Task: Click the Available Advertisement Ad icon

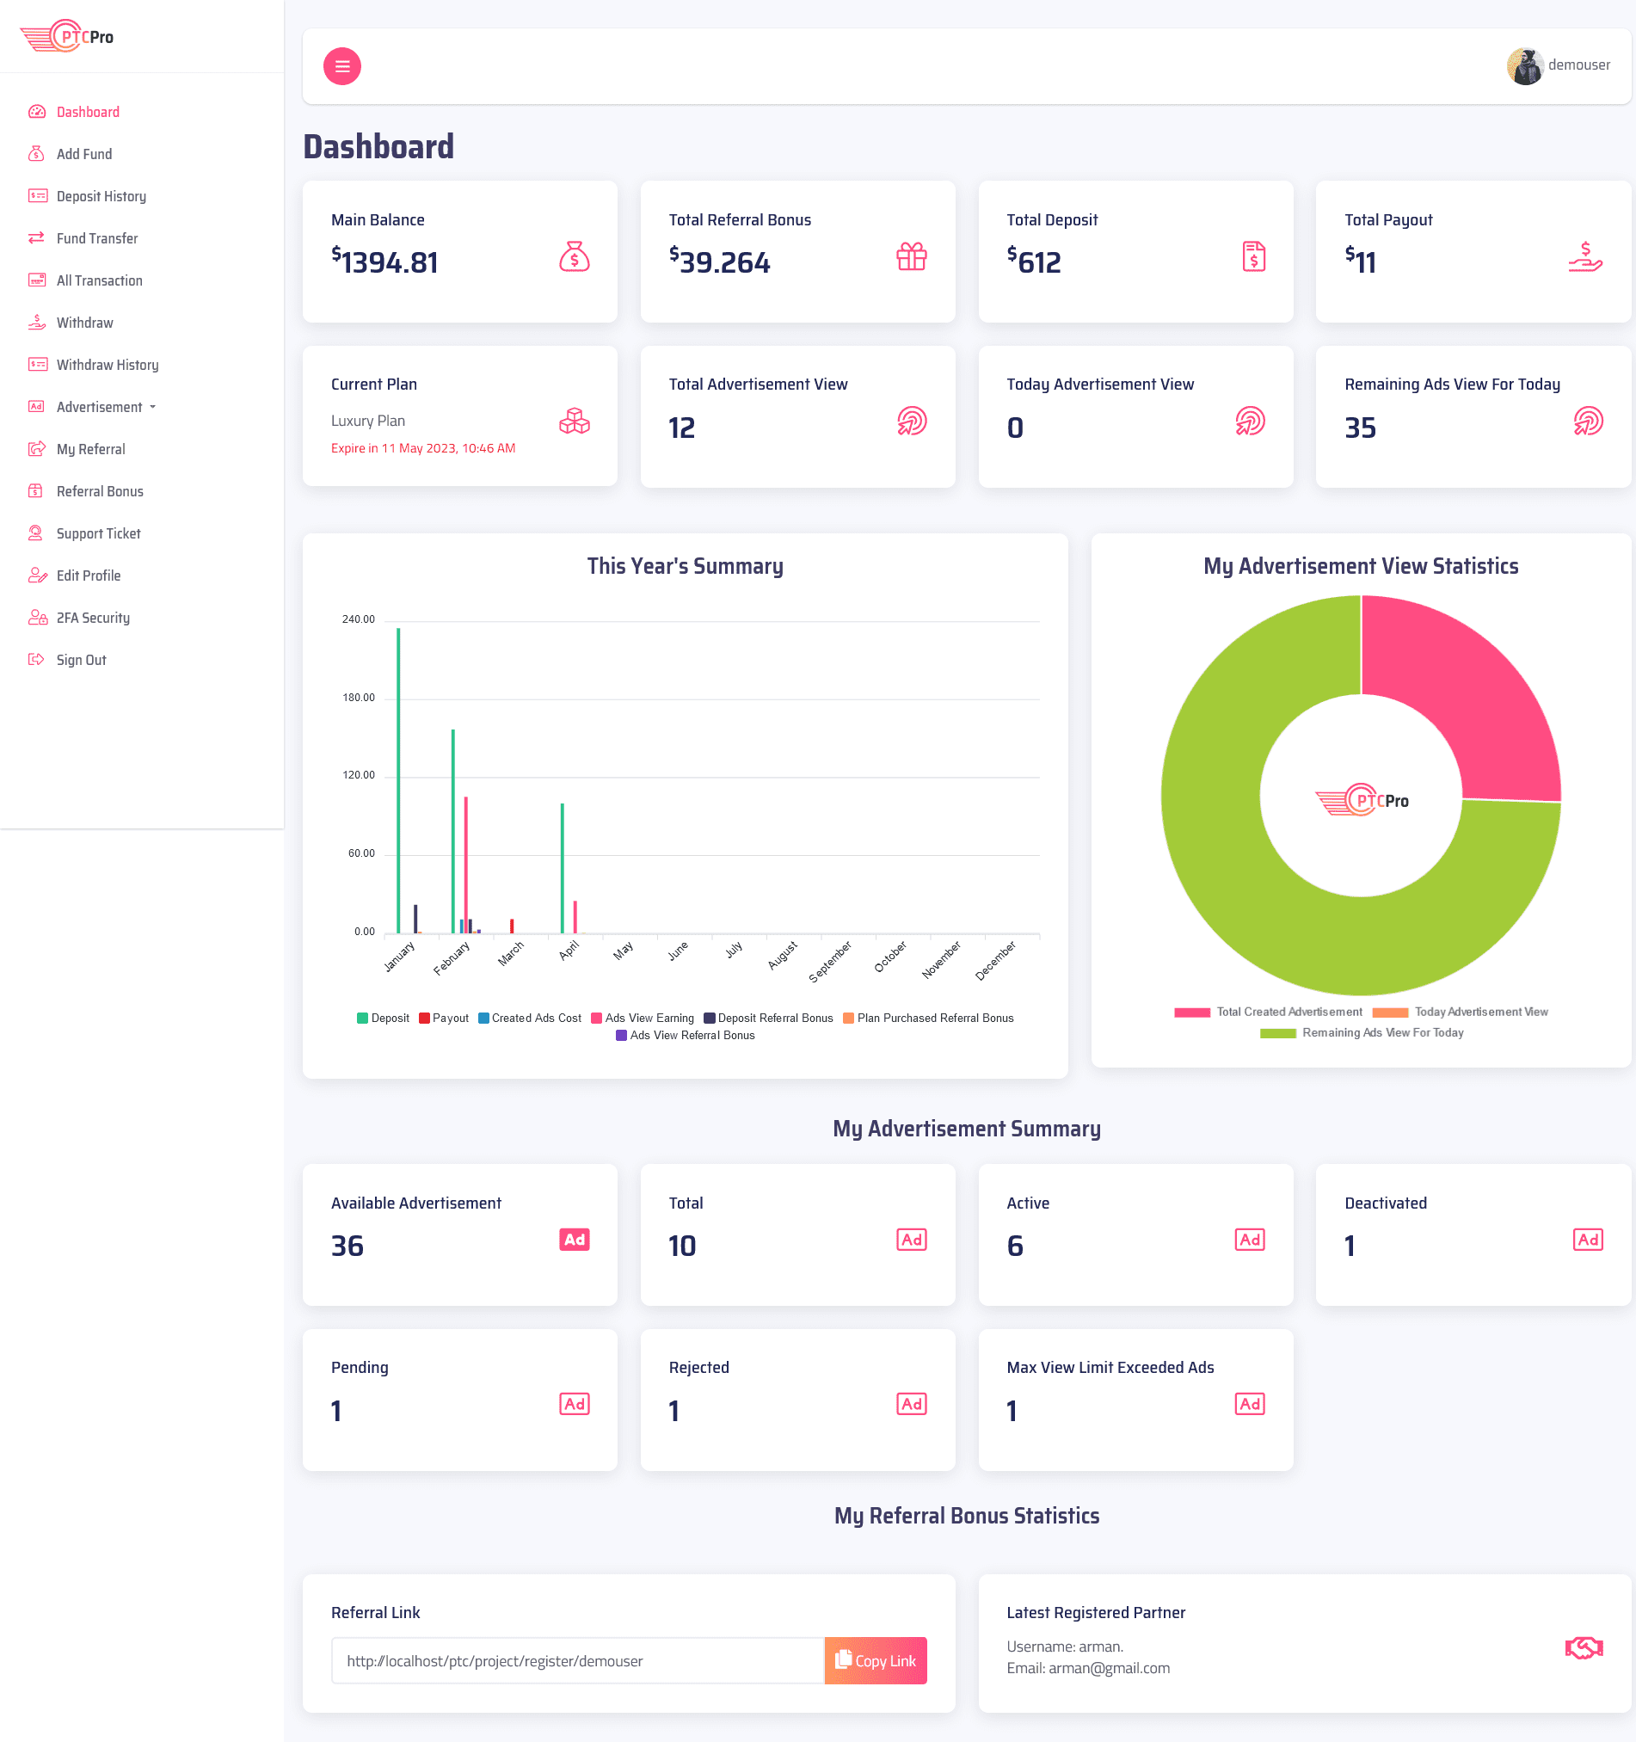Action: [x=574, y=1240]
